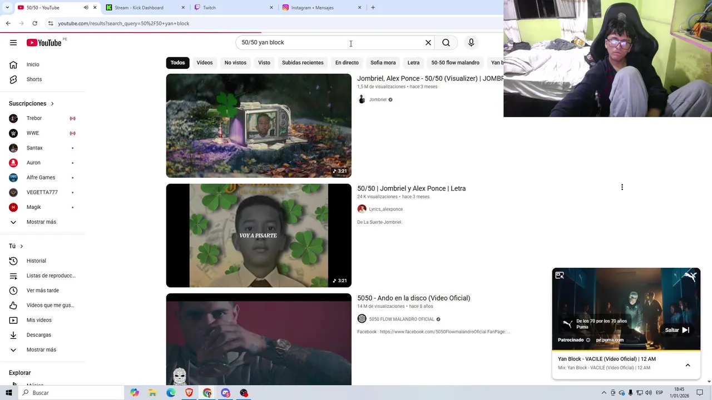Expand Mostrar más below Descargas
The height and width of the screenshot is (400, 712).
coord(42,350)
